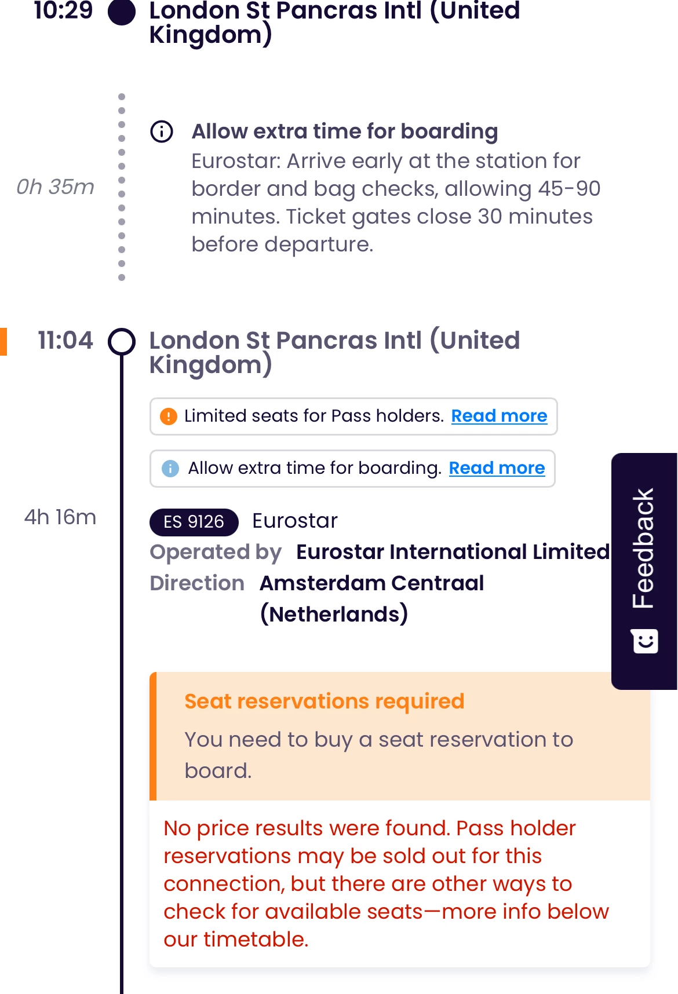The height and width of the screenshot is (994, 678).
Task: Open the Feedback side tab
Action: (644, 548)
